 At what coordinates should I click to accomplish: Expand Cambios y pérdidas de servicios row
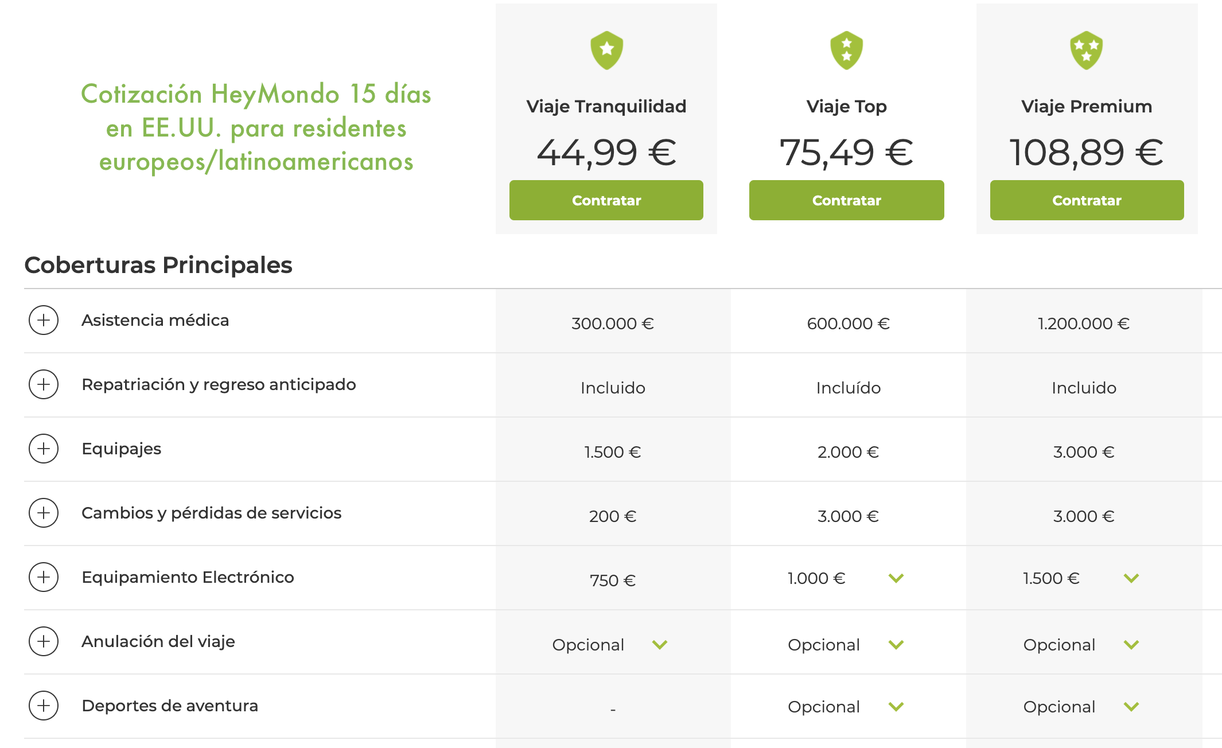[44, 513]
